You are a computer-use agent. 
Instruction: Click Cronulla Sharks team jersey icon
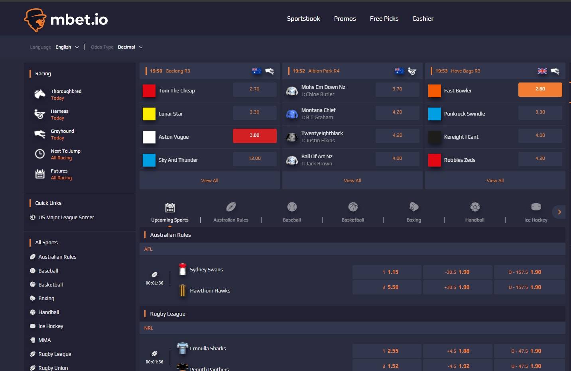pos(183,348)
